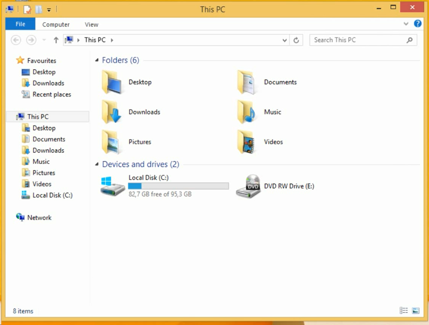
Task: Switch to details view icon in status bar
Action: coord(403,310)
